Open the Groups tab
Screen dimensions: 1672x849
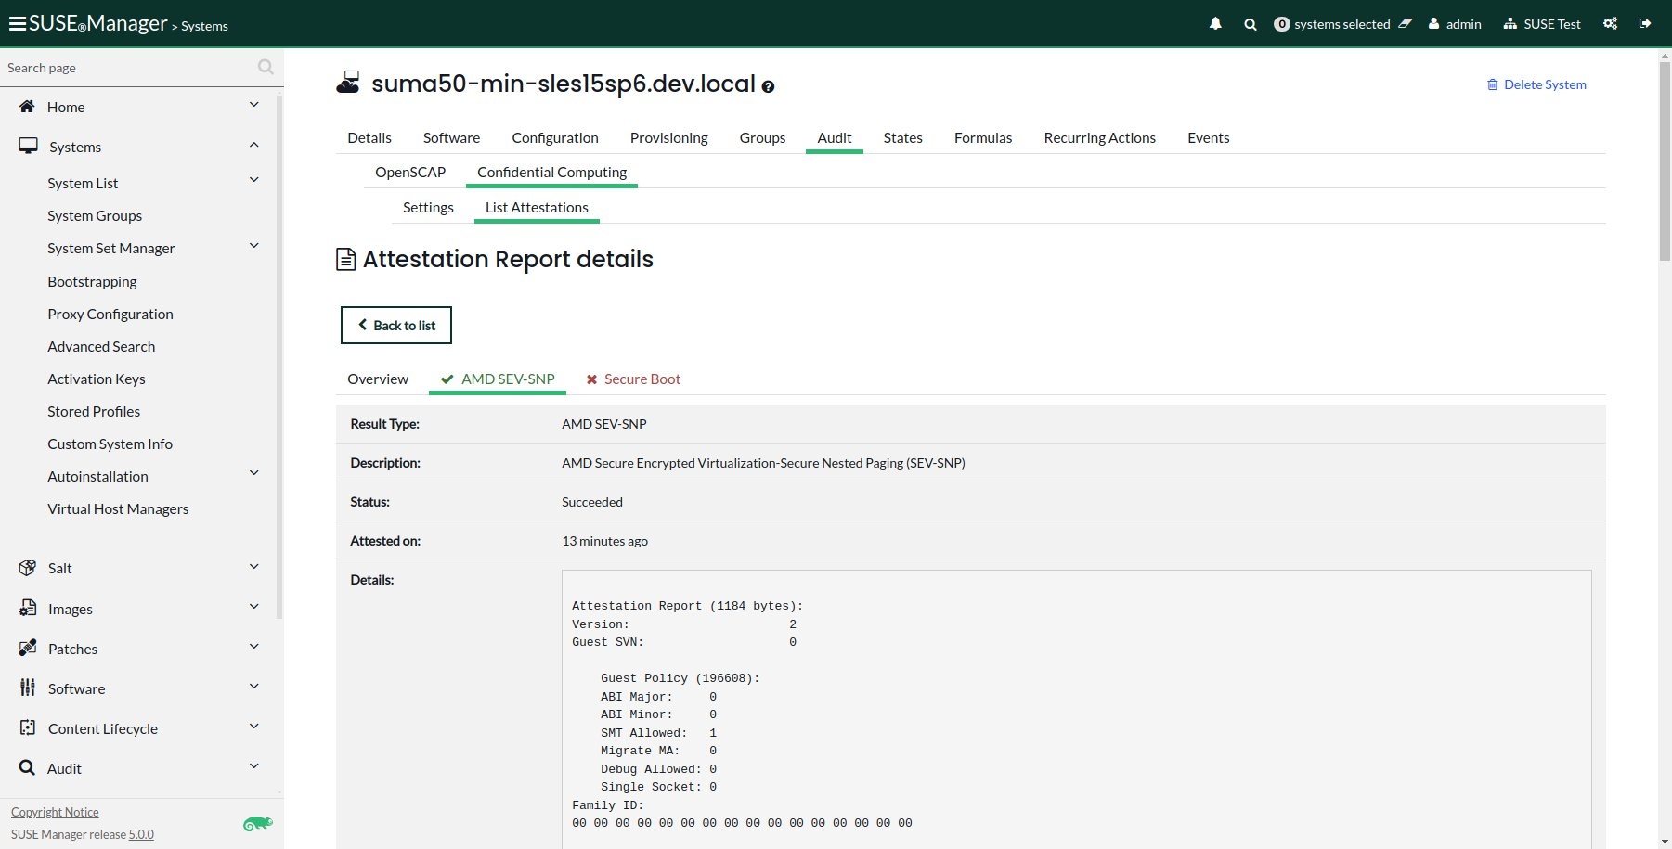pyautogui.click(x=762, y=137)
